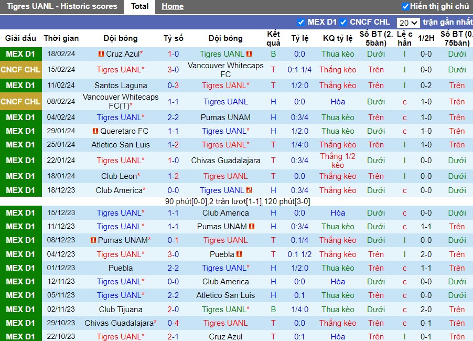Open Cruz Azul link on 22/10/23 row
Screen dimensions: 473x341
coord(225,336)
